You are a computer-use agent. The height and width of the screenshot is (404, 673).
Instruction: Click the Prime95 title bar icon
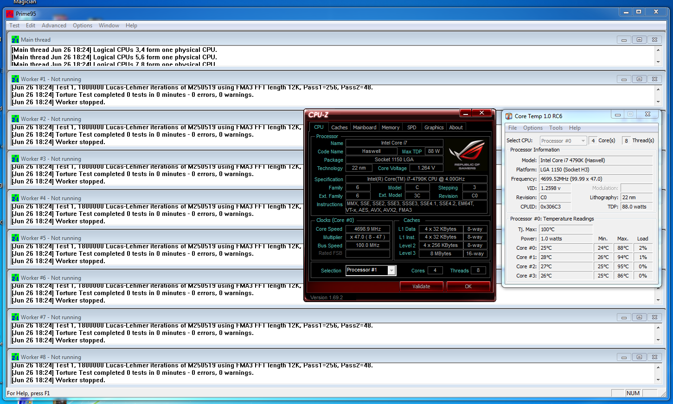tap(10, 14)
